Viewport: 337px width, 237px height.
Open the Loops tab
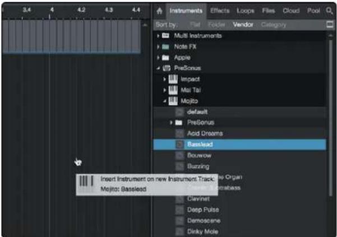246,11
